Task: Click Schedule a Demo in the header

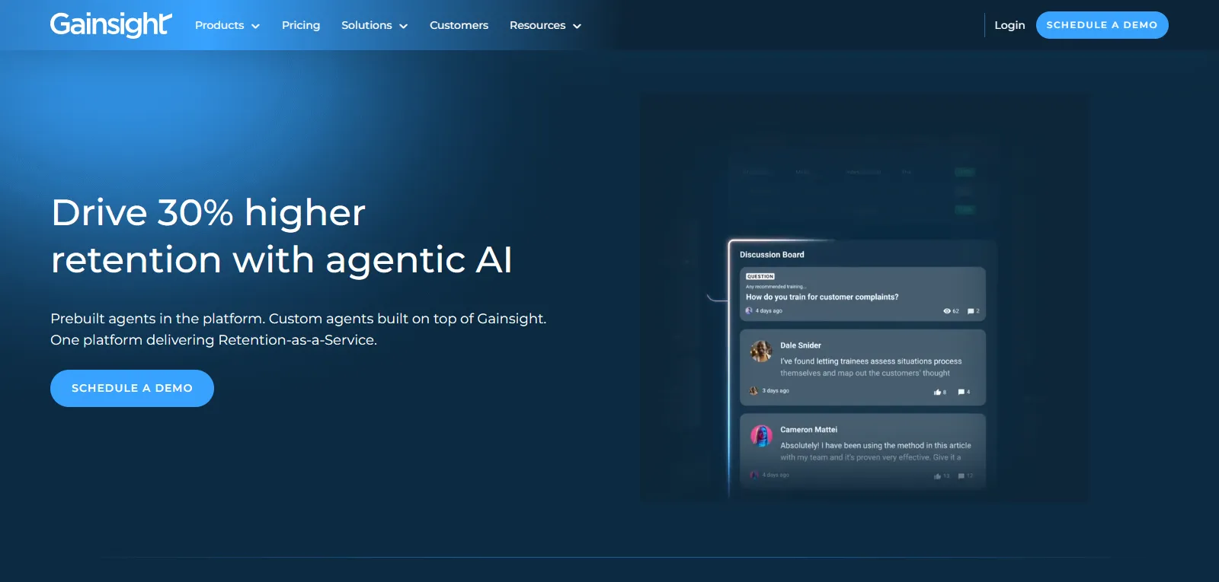Action: tap(1102, 25)
